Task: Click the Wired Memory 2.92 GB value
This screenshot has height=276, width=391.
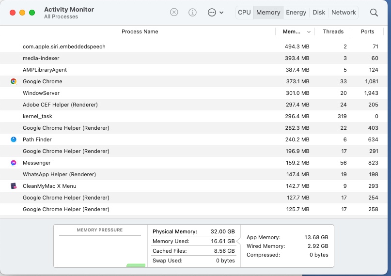Action: [x=318, y=246]
